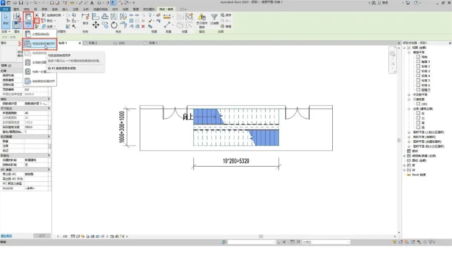Click the Filter funnel icon
Viewport: 452px width, 254px height.
[214, 17]
